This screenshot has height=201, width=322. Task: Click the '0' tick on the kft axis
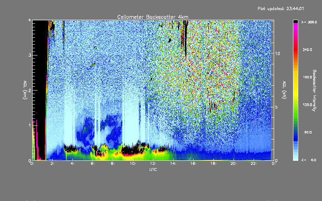point(277,160)
